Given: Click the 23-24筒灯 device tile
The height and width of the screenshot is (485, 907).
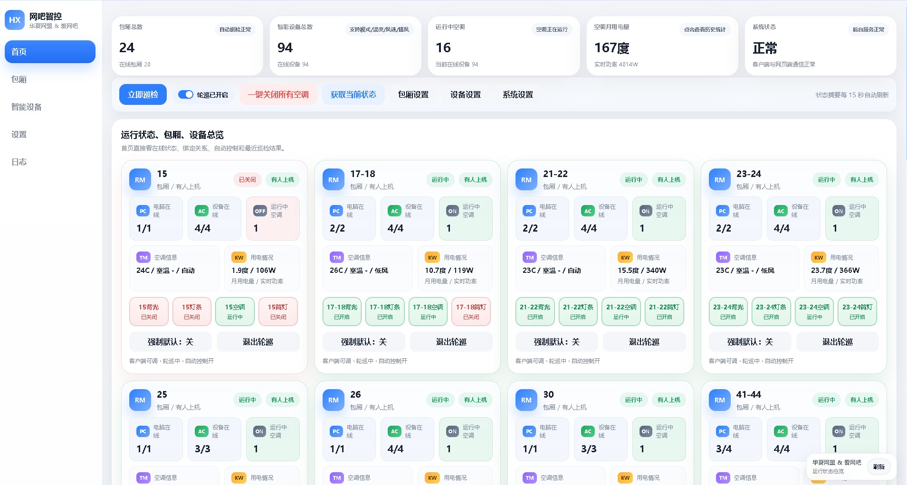Looking at the screenshot, I should 858,312.
